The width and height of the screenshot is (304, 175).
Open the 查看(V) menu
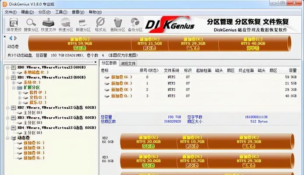click(78, 12)
